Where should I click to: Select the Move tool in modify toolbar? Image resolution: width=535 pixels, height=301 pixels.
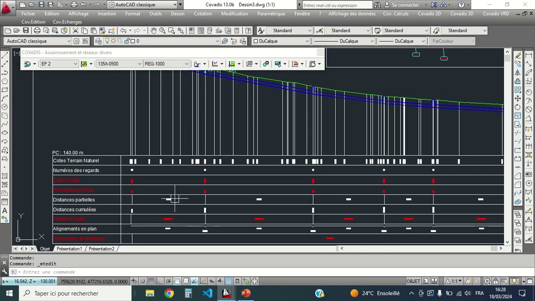pyautogui.click(x=518, y=98)
